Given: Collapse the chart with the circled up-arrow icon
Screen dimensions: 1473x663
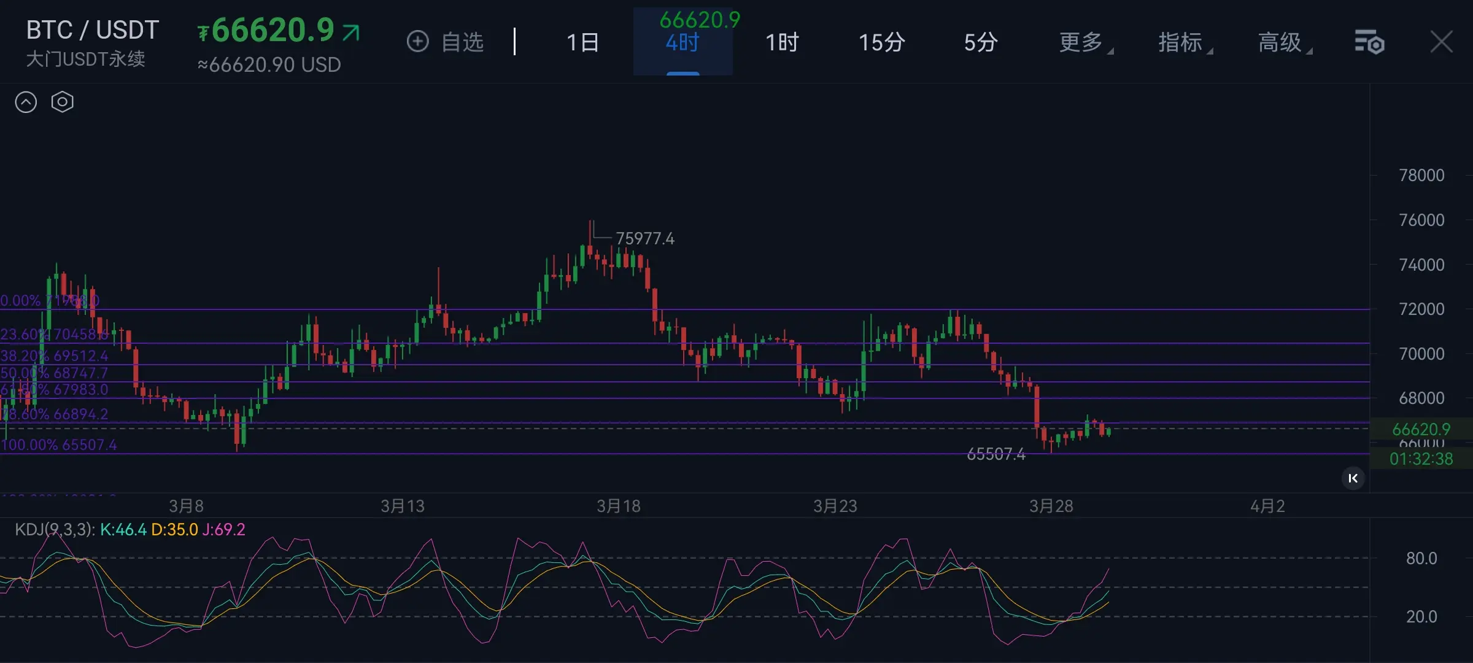Looking at the screenshot, I should 26,102.
